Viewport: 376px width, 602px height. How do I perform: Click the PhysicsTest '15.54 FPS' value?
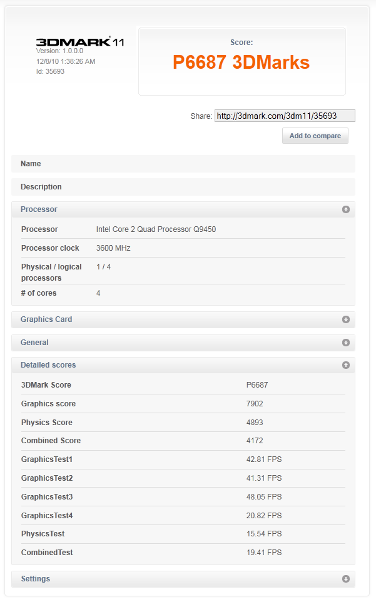pos(264,534)
